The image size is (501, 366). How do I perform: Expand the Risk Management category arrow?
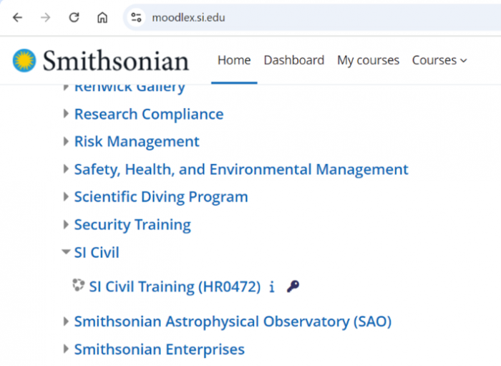pos(66,141)
